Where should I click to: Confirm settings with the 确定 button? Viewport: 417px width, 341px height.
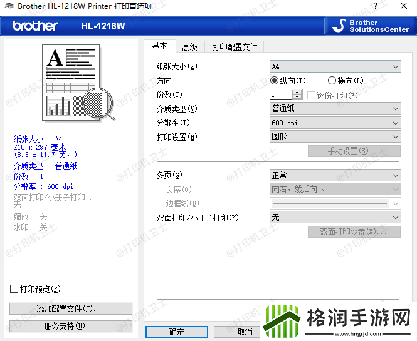177,332
